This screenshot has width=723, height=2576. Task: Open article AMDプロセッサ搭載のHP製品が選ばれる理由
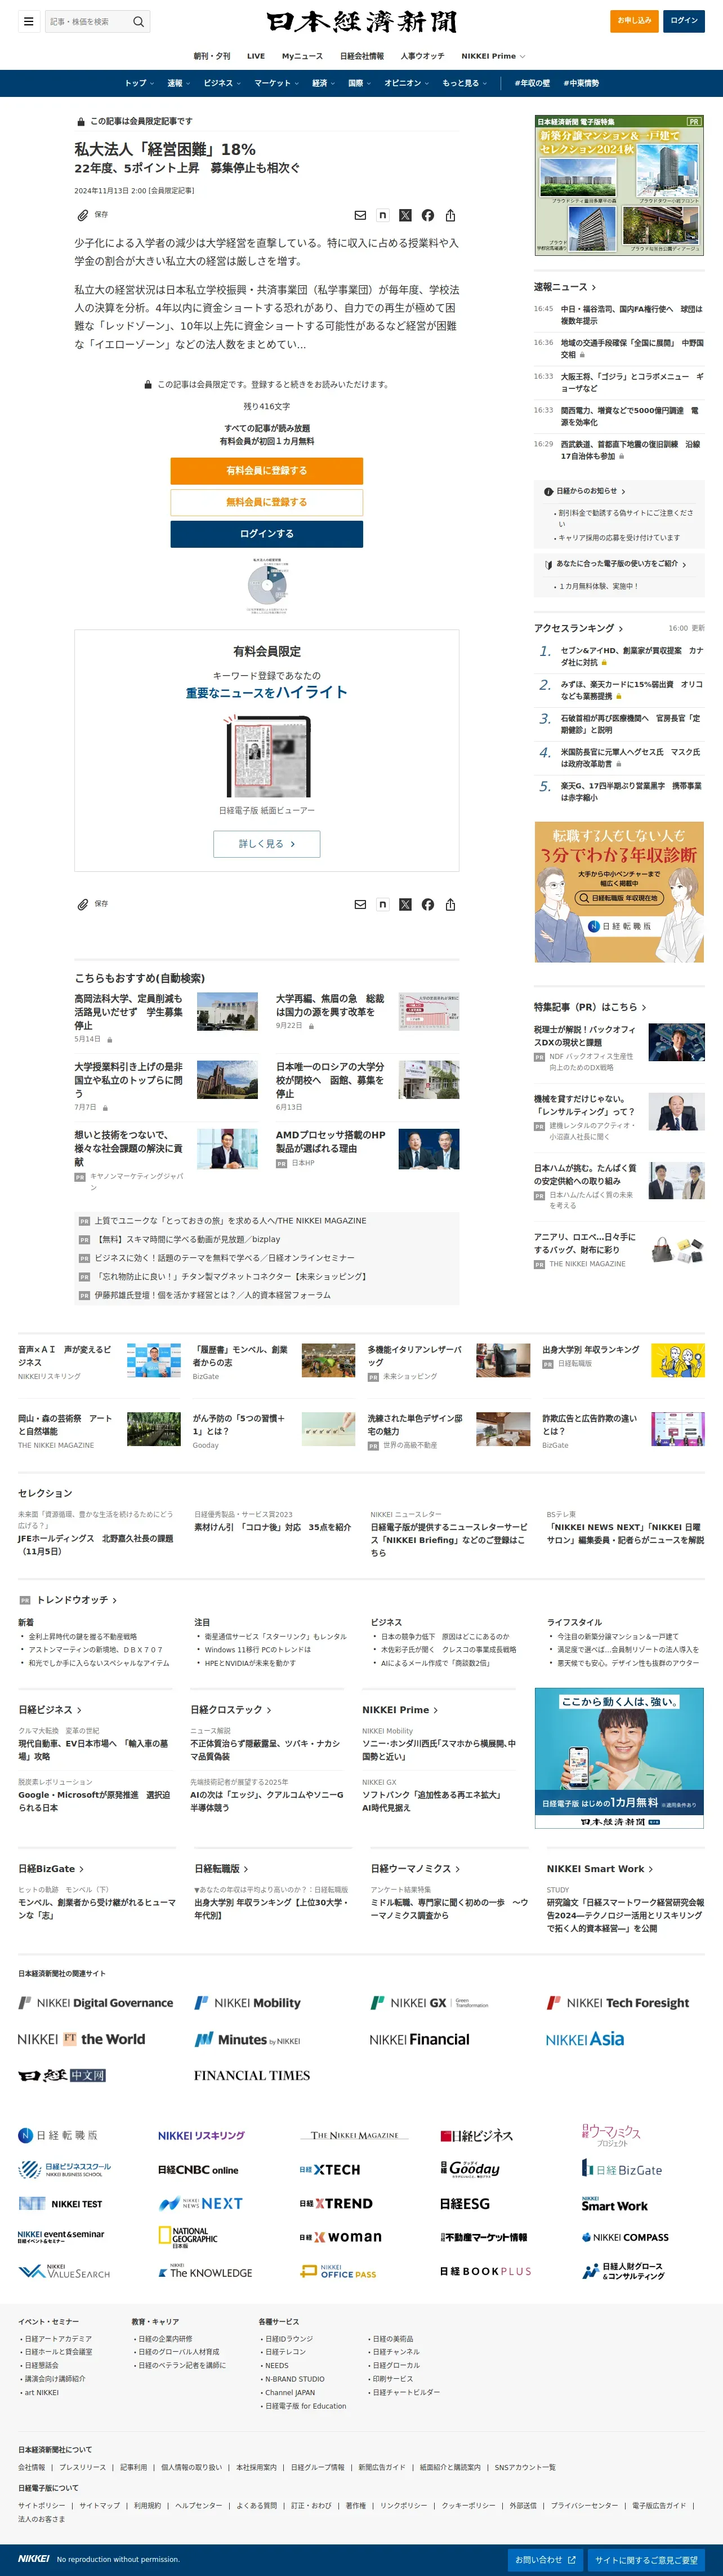pos(332,1141)
